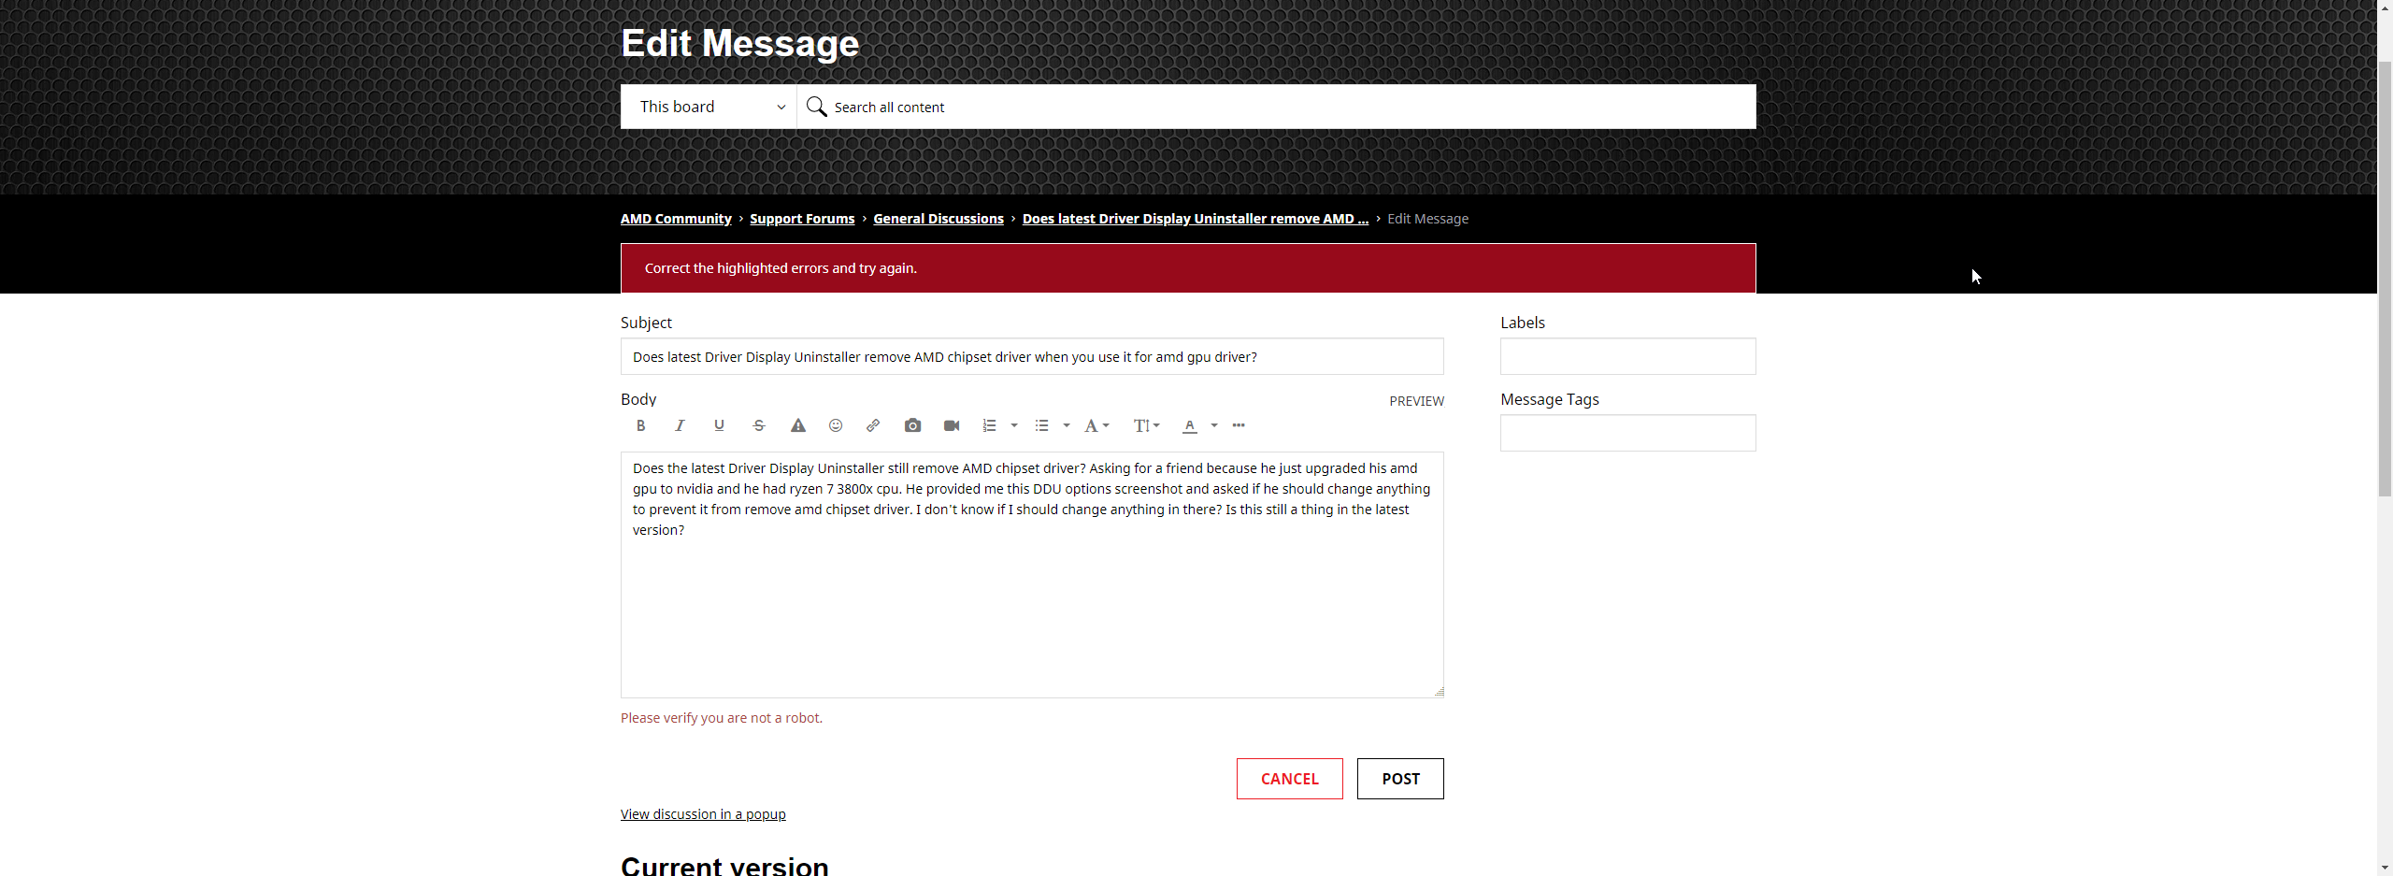Click the 'Search all content' search box

point(1276,107)
